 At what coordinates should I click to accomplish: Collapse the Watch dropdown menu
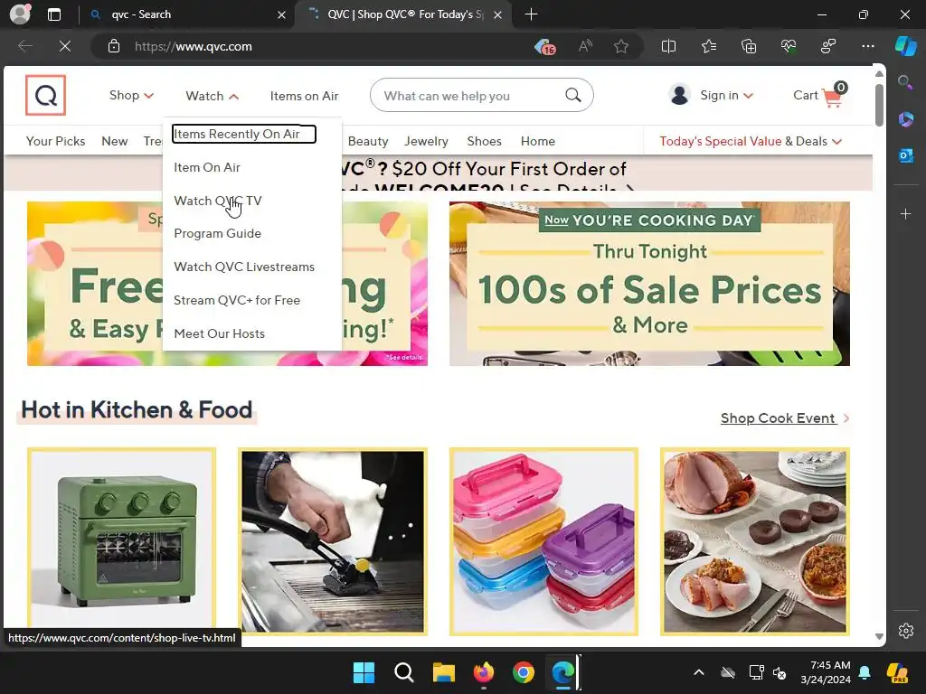(212, 96)
